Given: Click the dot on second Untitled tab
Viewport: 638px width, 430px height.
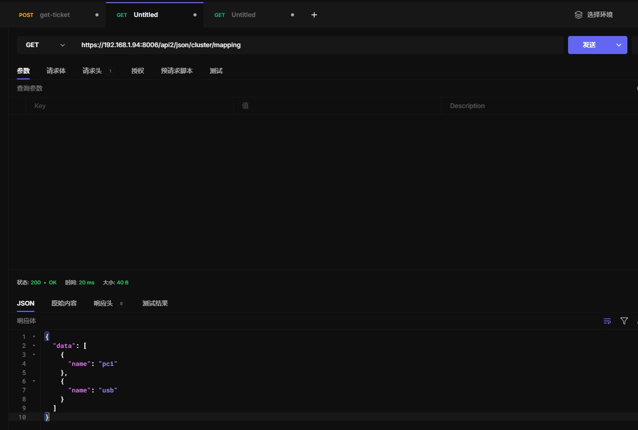Looking at the screenshot, I should pyautogui.click(x=293, y=15).
